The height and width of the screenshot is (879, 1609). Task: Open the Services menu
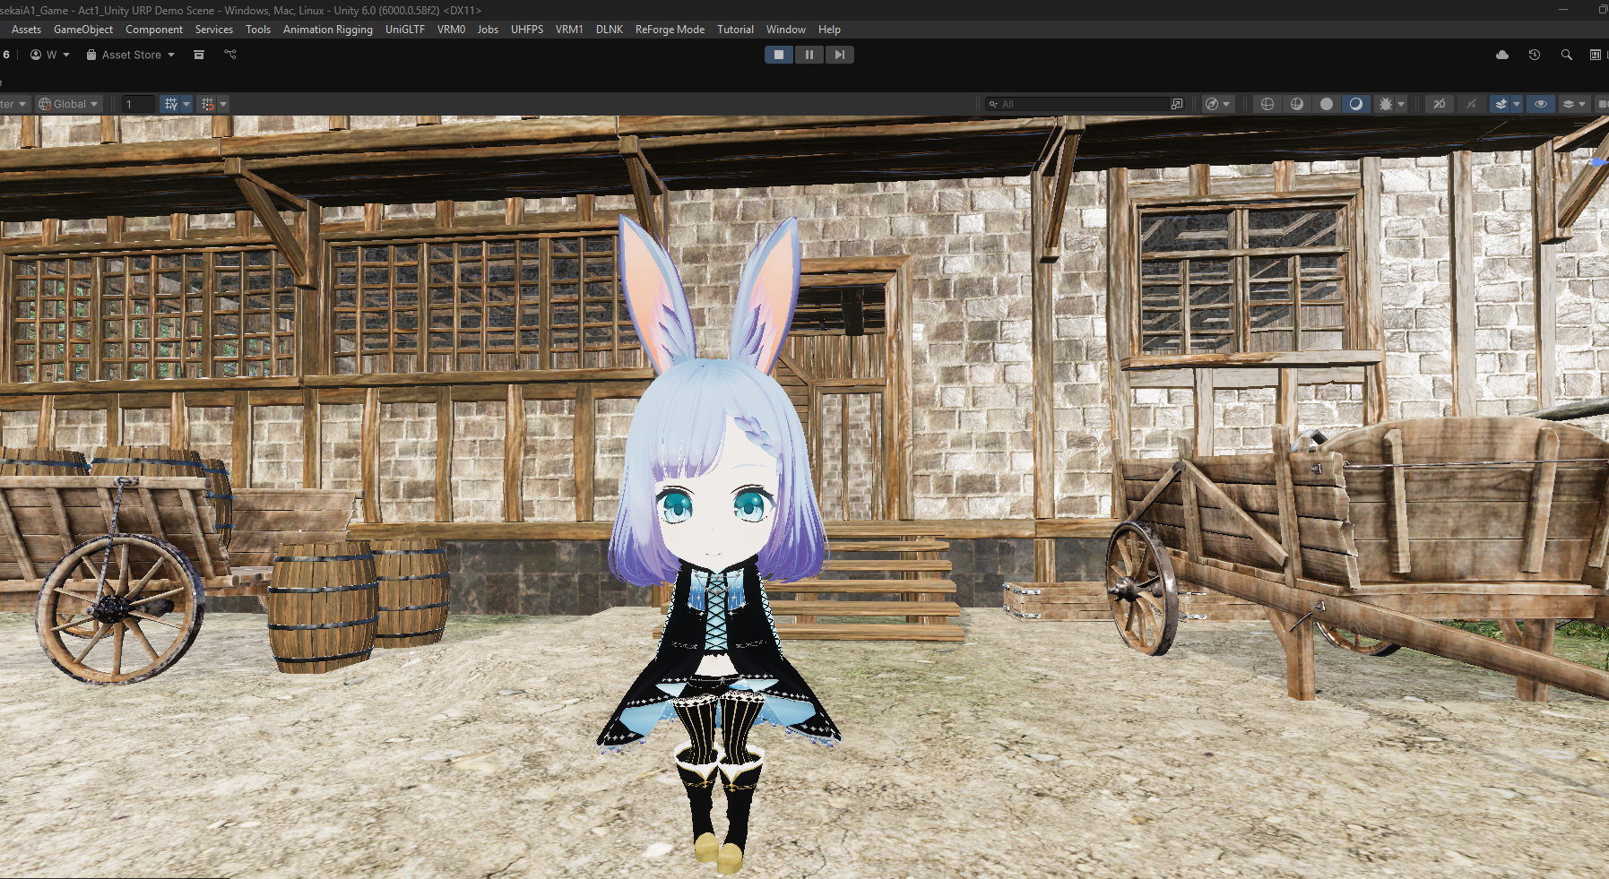tap(214, 30)
